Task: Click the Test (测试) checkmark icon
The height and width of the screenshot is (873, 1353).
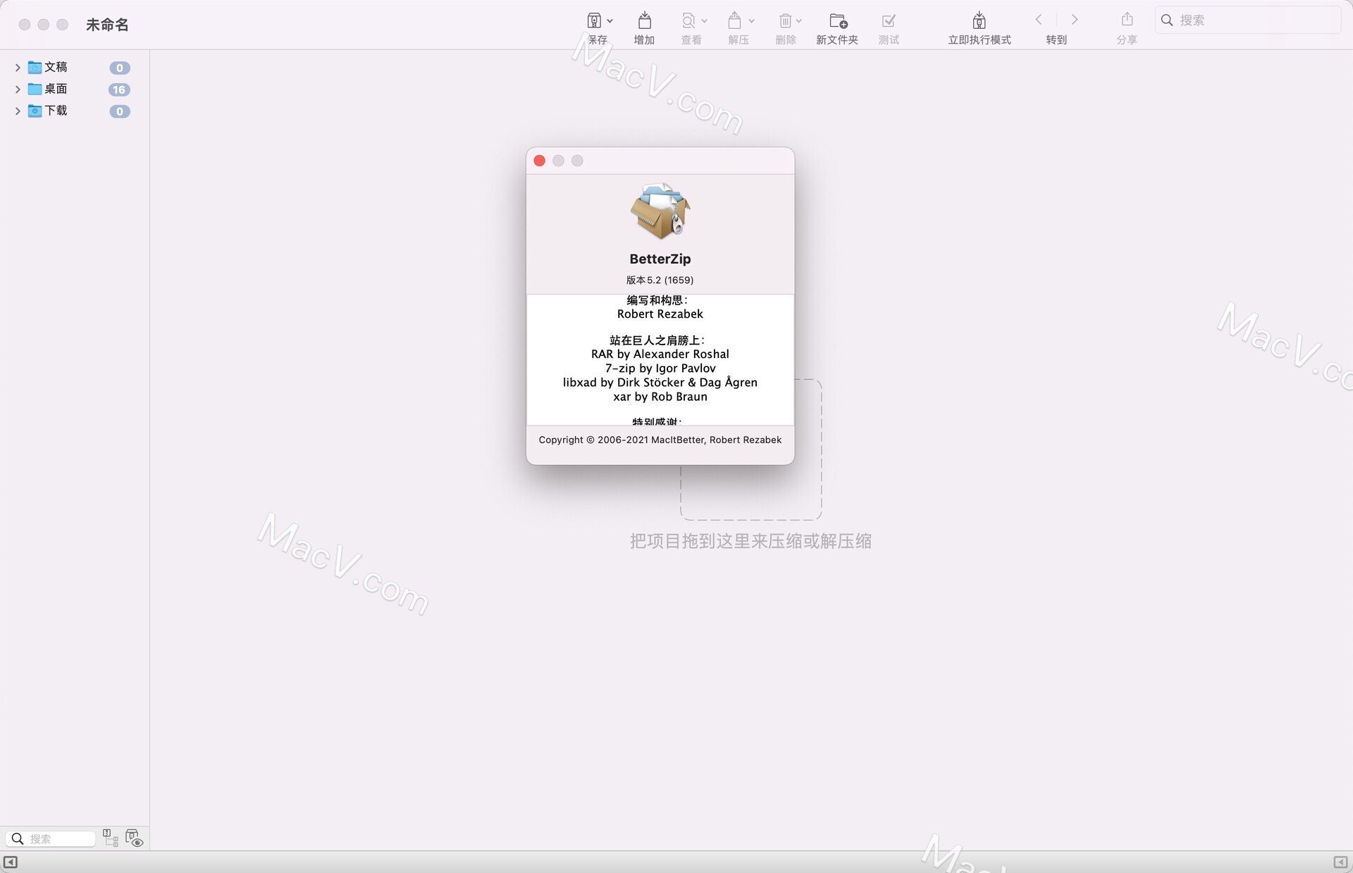Action: click(x=889, y=20)
